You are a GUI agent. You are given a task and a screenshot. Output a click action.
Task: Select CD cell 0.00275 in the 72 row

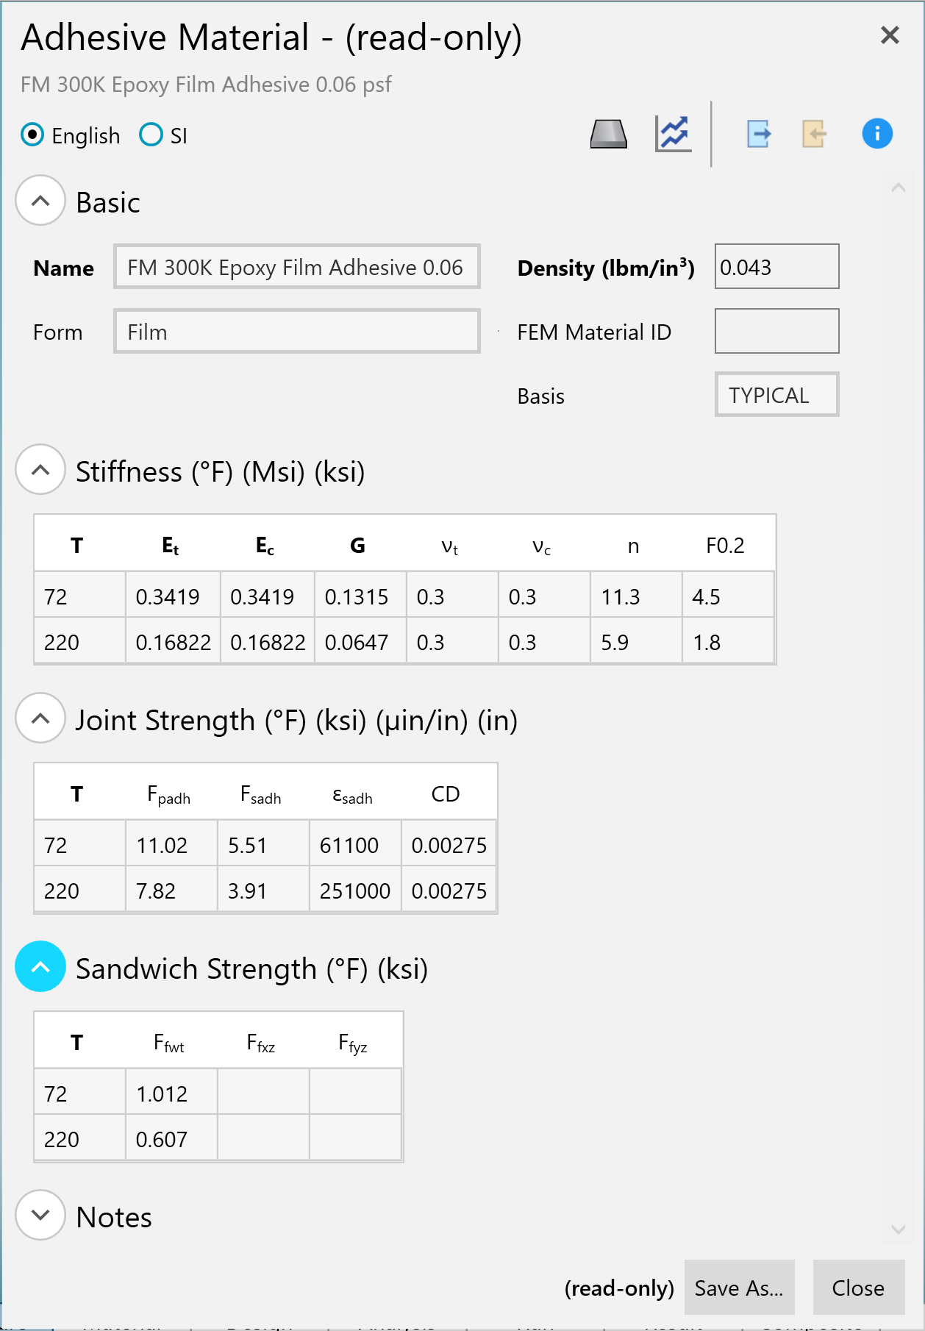(449, 844)
